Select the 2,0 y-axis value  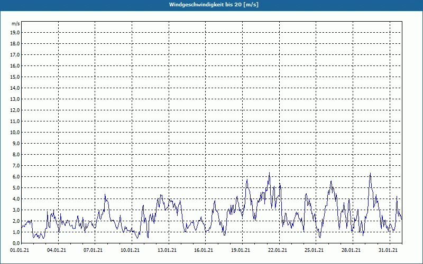[x=16, y=221]
